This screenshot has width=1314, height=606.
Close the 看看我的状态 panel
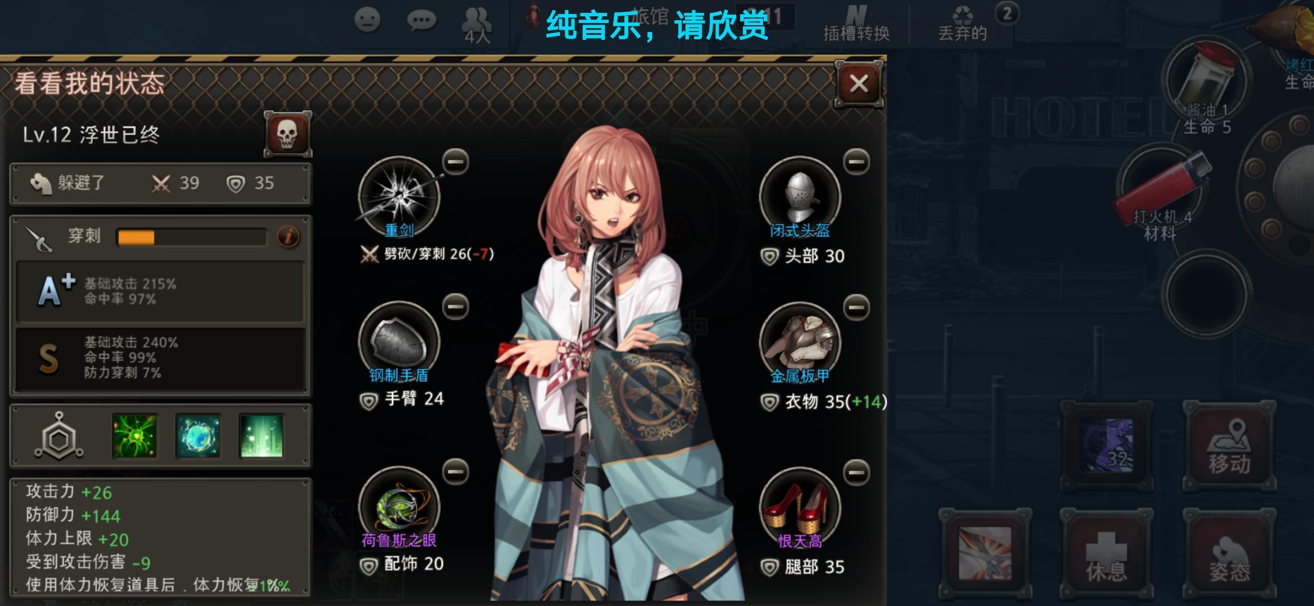click(859, 84)
